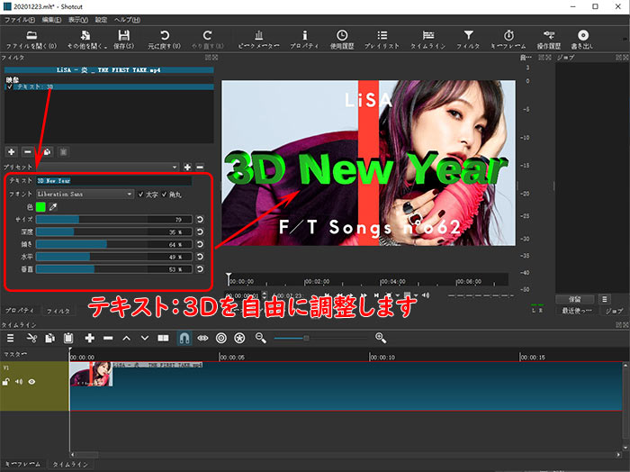Open the timeline hamburger menu
Image resolution: width=630 pixels, height=472 pixels.
[11, 338]
